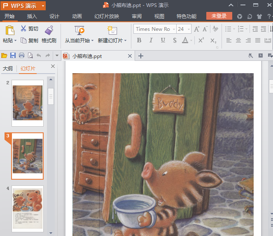This screenshot has height=236, width=273.
Task: Expand the Paste options dropdown arrow
Action: coord(15,41)
